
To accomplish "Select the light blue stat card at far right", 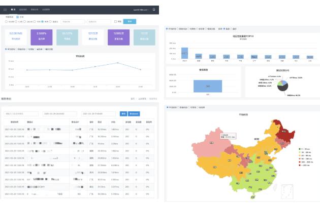I will click(x=144, y=37).
